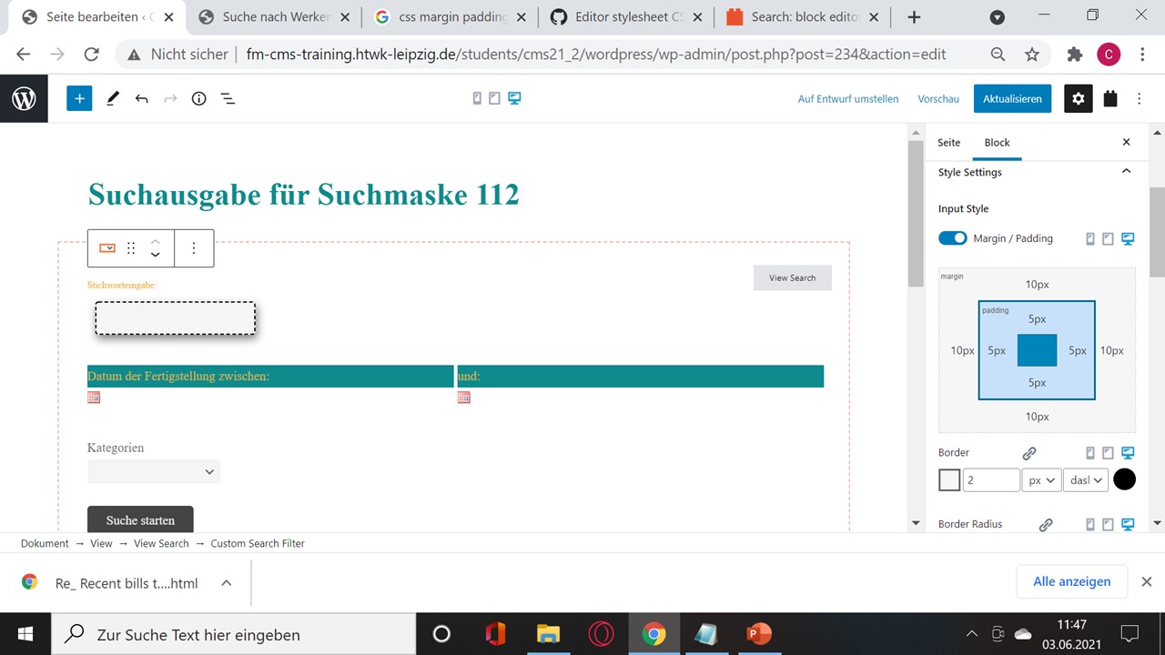Click the Windows taskbar search box

tap(233, 634)
